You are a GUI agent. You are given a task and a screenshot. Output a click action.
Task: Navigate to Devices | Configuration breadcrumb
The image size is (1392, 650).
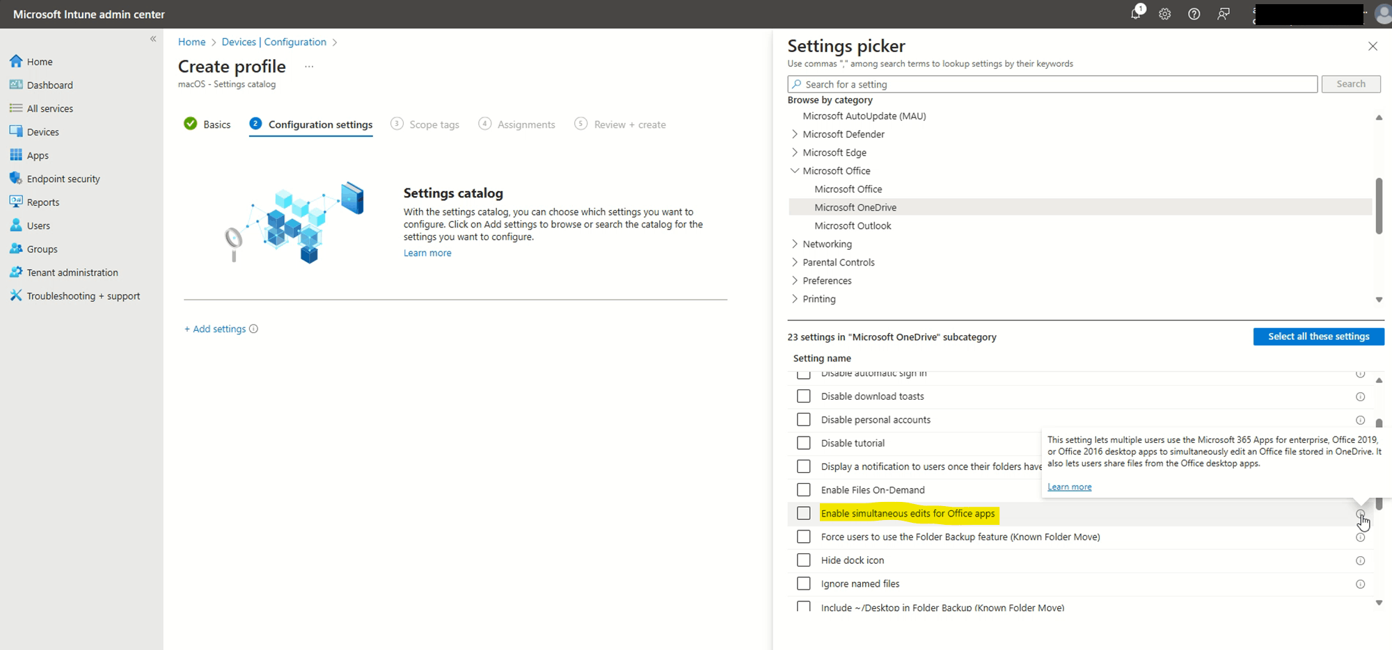click(274, 42)
